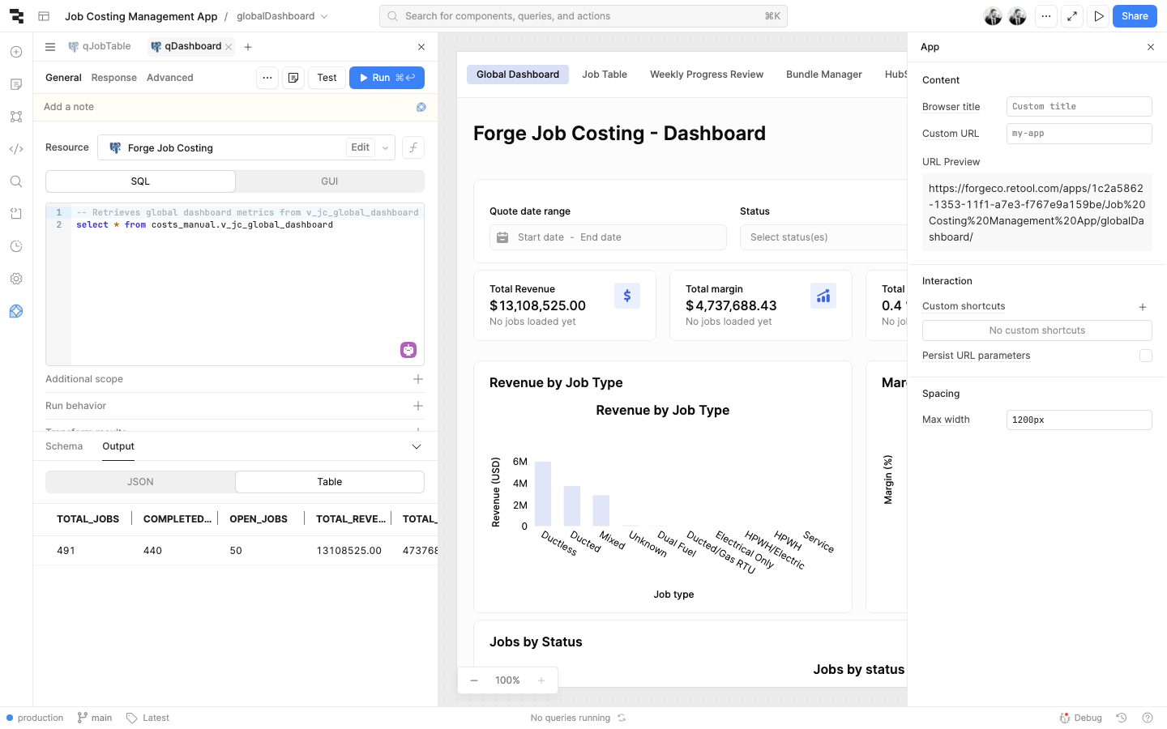Click the blue Run button
This screenshot has width=1167, height=729.
pos(387,78)
